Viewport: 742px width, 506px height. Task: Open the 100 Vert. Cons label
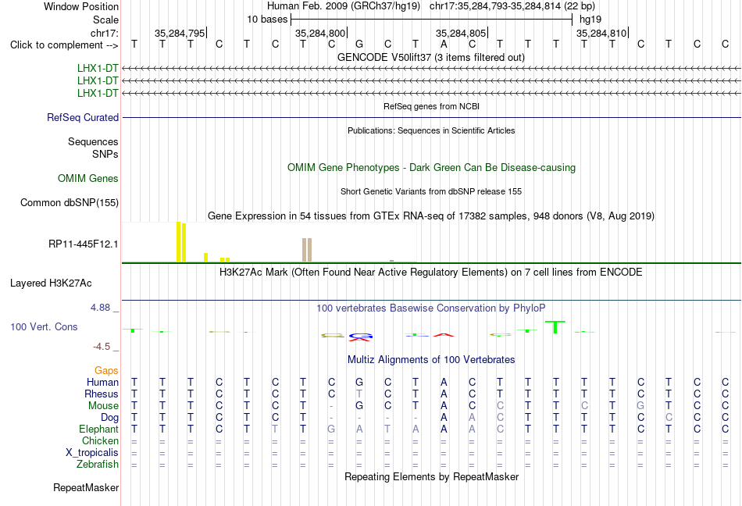[x=44, y=326]
